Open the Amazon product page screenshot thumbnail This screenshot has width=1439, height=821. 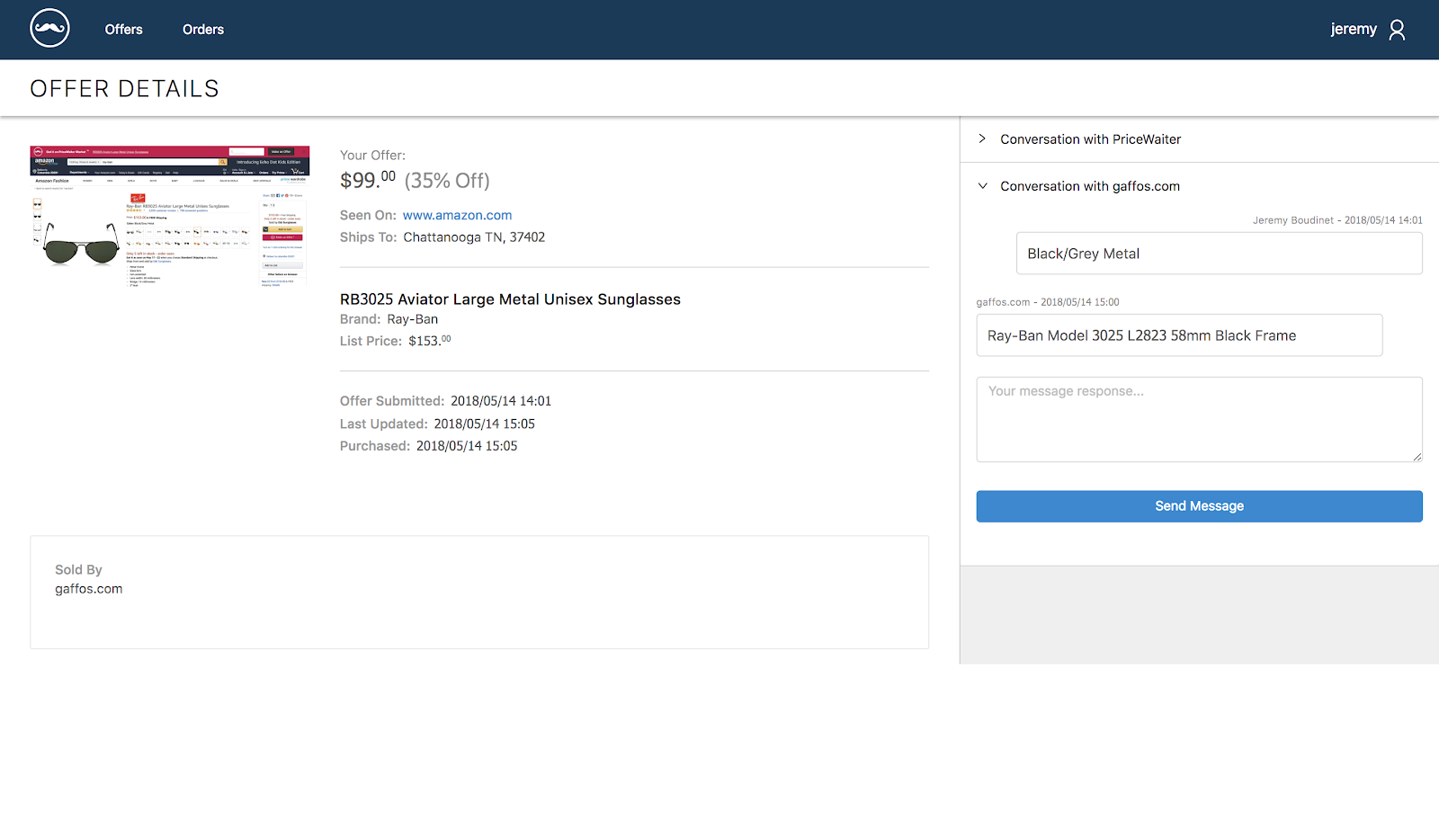pyautogui.click(x=169, y=216)
